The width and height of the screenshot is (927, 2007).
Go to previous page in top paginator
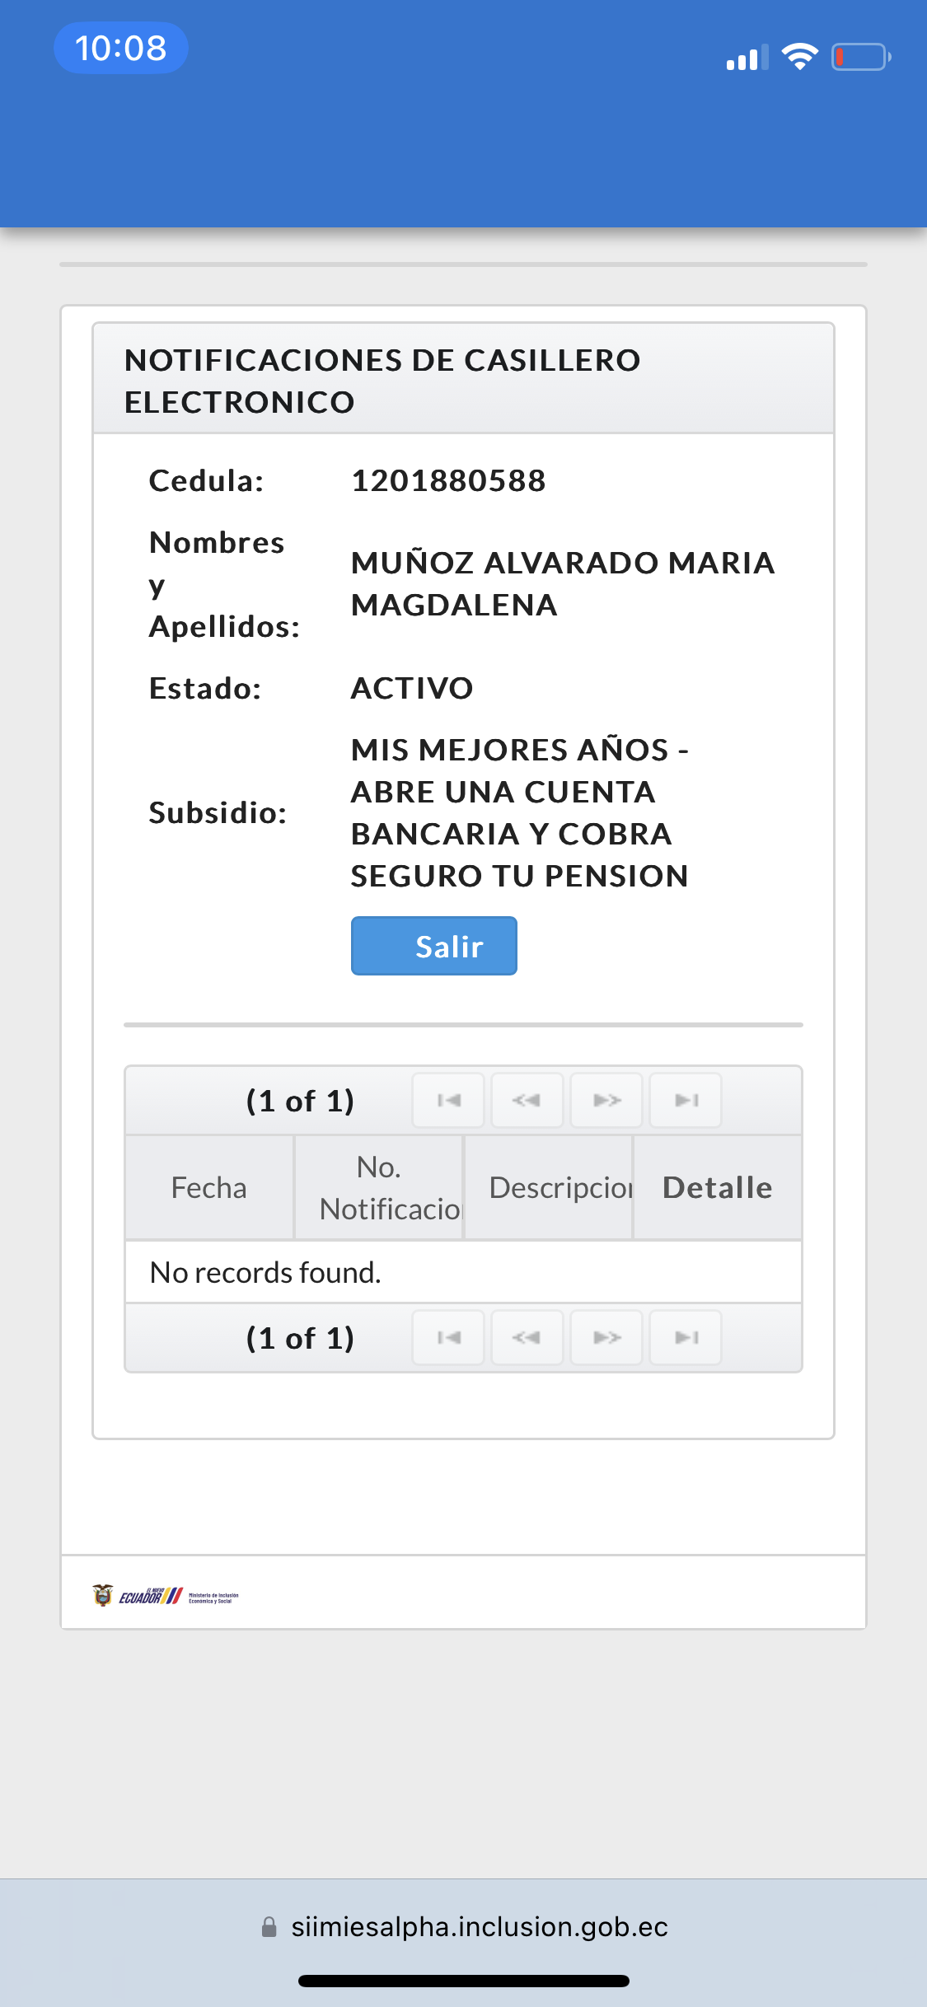tap(527, 1100)
